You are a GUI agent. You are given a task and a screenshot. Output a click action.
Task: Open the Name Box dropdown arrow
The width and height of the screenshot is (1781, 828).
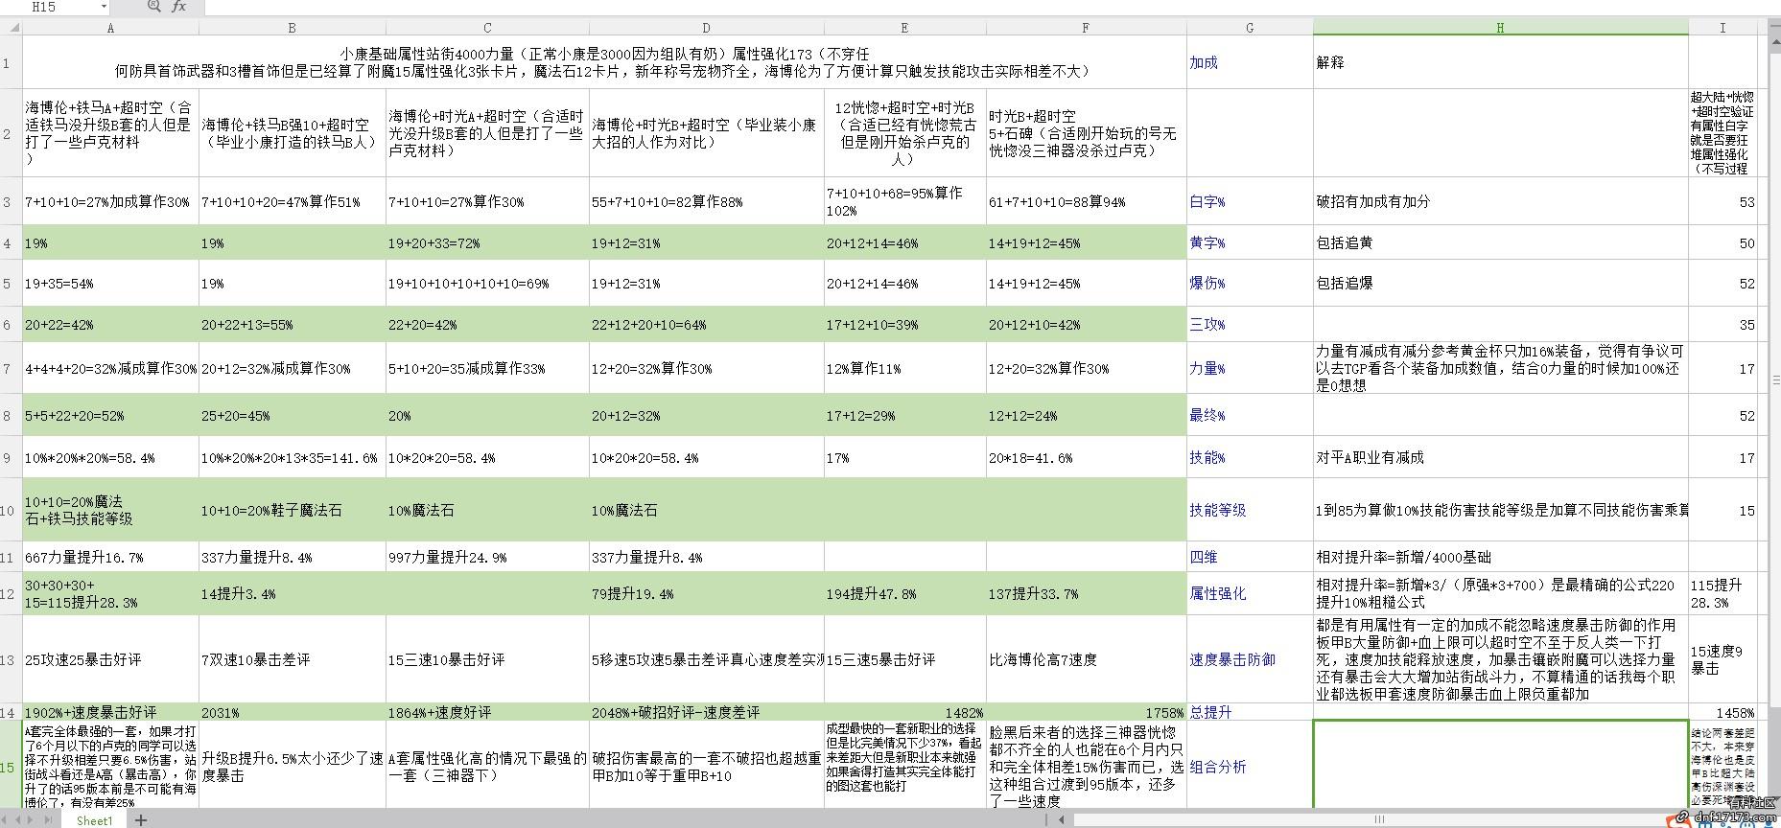coord(104,7)
